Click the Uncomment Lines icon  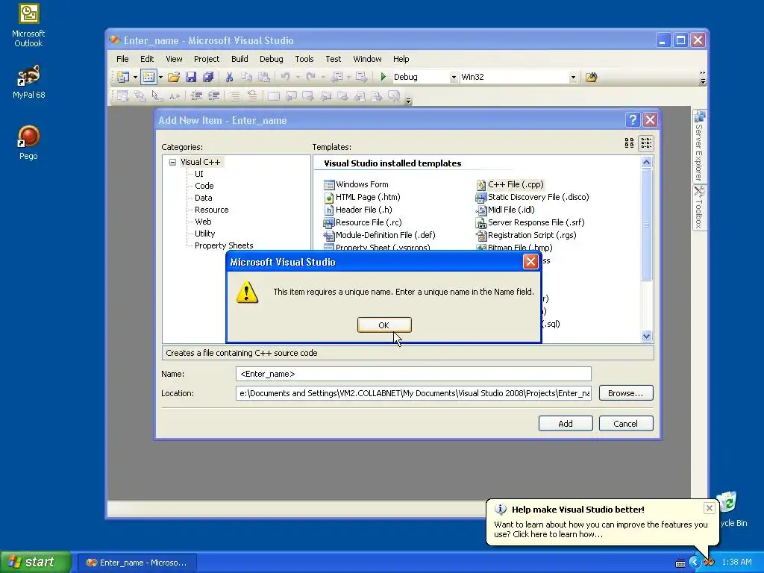point(252,96)
